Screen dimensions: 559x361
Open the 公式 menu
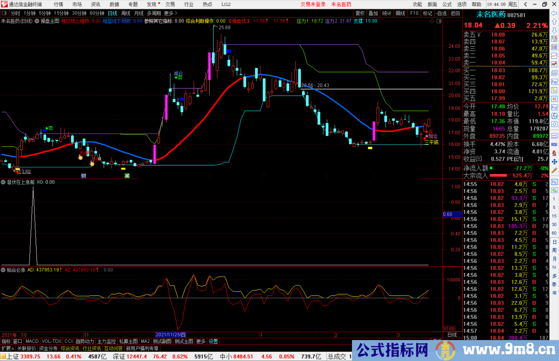[447, 4]
